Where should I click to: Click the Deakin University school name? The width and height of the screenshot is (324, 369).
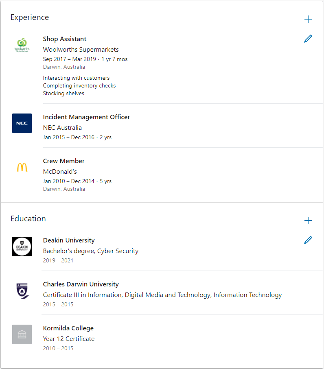coord(69,240)
